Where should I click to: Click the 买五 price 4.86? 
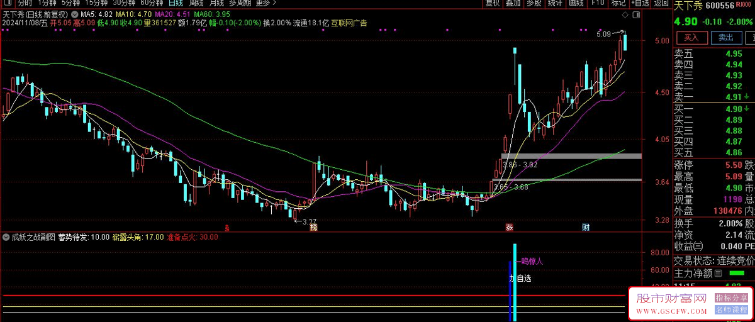tap(734, 152)
